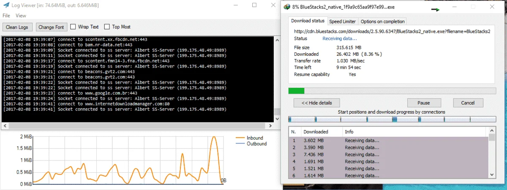
Task: Click the Change Font button
Action: coord(51,27)
